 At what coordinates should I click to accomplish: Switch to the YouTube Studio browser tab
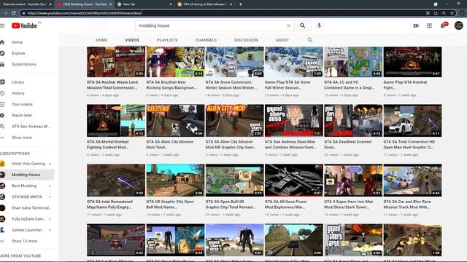[x=26, y=4]
